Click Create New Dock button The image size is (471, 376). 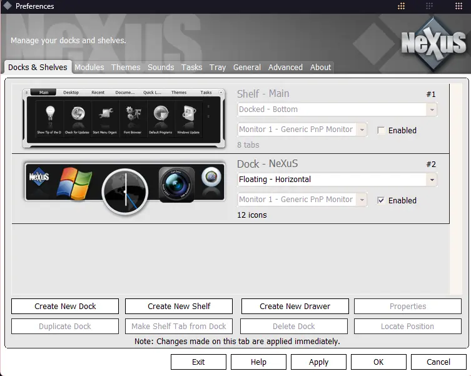tap(65, 307)
